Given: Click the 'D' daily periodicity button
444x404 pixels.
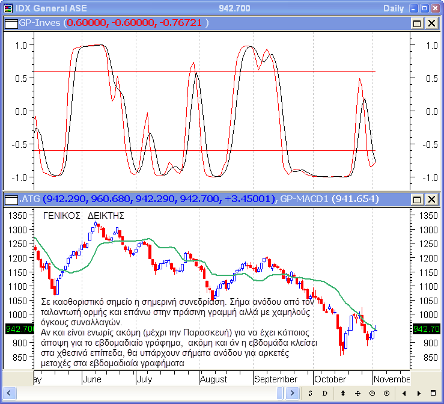Looking at the screenshot, I should click(x=324, y=393).
